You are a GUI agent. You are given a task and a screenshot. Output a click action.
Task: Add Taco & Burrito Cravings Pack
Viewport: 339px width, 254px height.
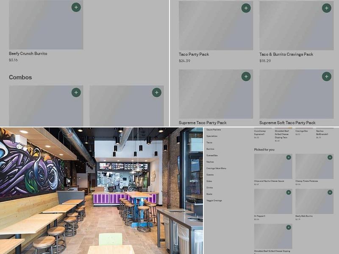(x=326, y=8)
